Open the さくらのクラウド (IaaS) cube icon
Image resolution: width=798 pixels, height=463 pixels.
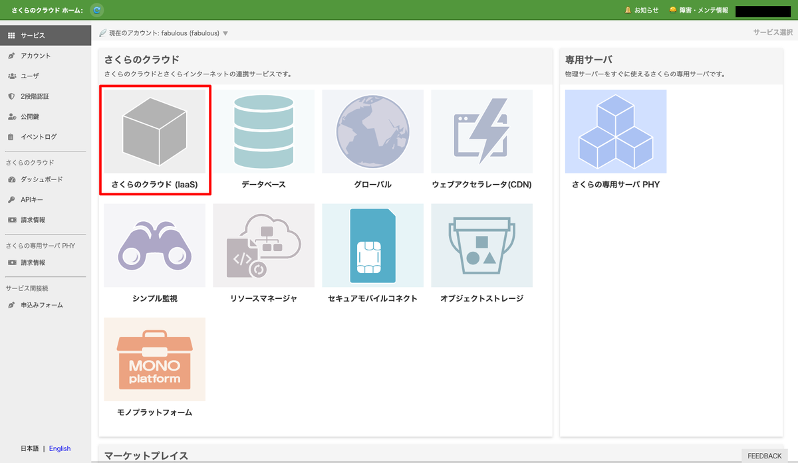coord(155,131)
